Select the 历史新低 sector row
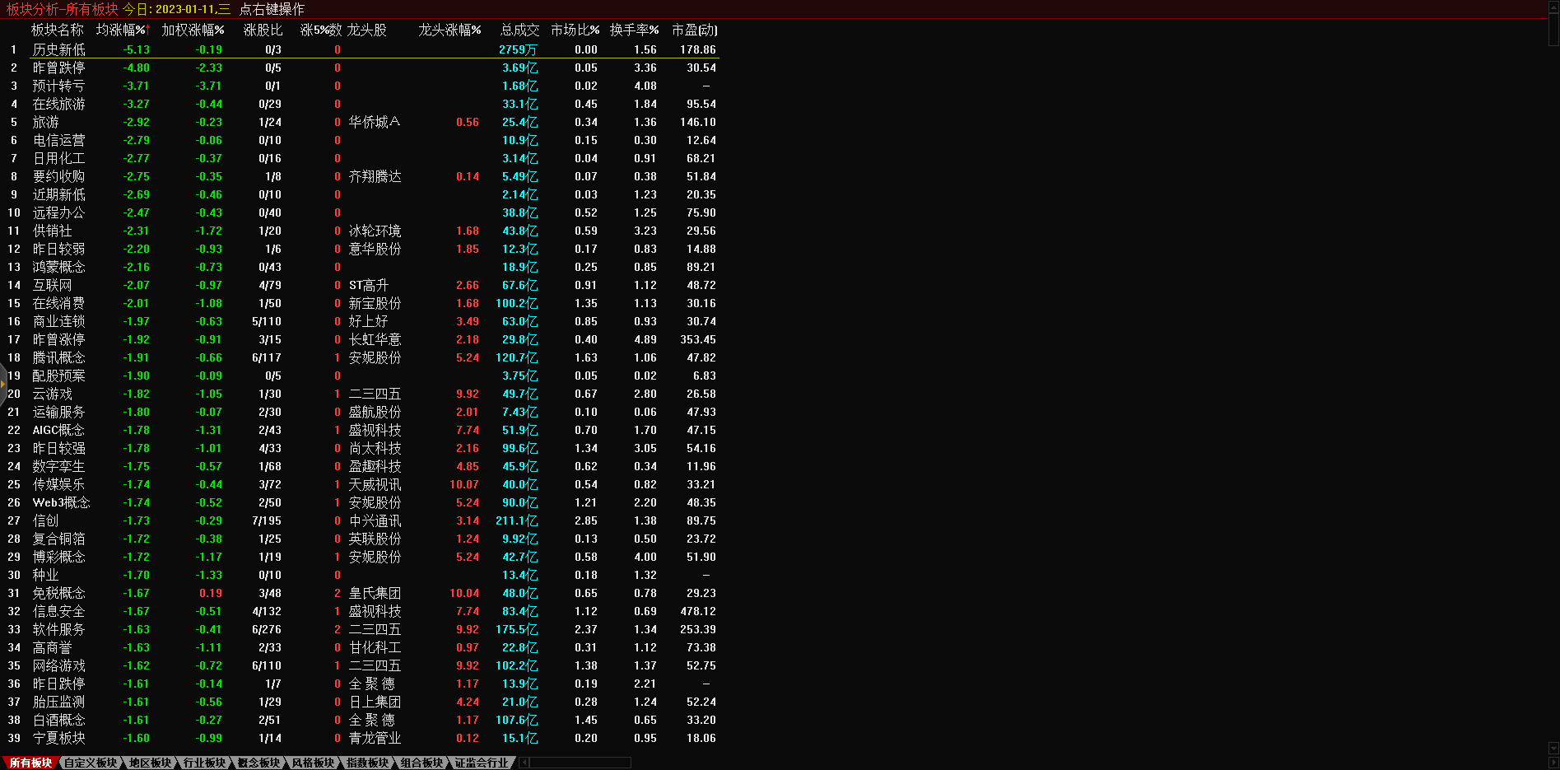Viewport: 1560px width, 770px height. [58, 49]
